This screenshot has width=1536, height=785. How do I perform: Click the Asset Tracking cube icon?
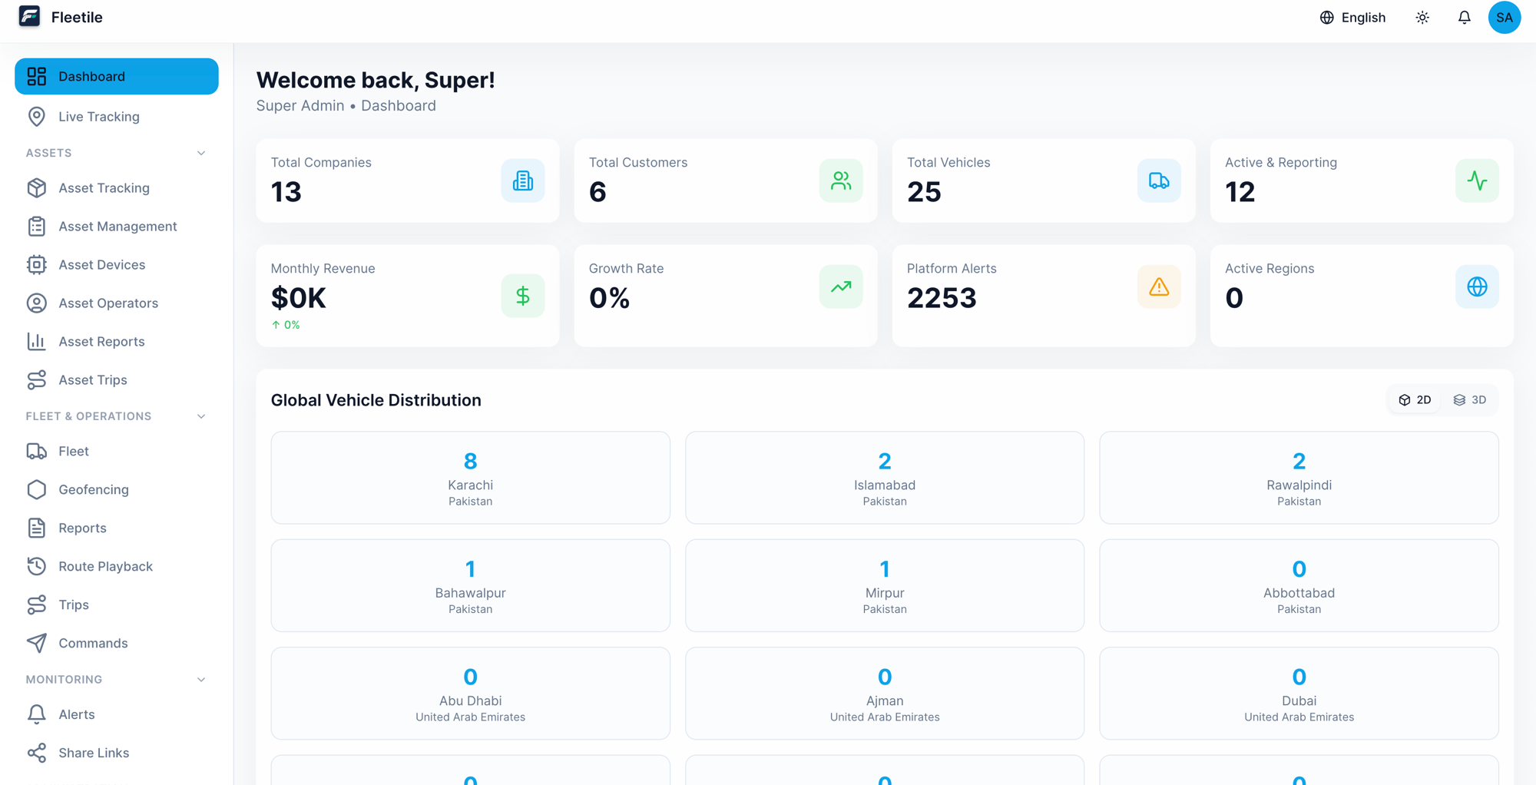coord(37,187)
